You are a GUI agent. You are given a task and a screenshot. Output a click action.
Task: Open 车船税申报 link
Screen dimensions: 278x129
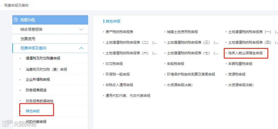[175, 64]
